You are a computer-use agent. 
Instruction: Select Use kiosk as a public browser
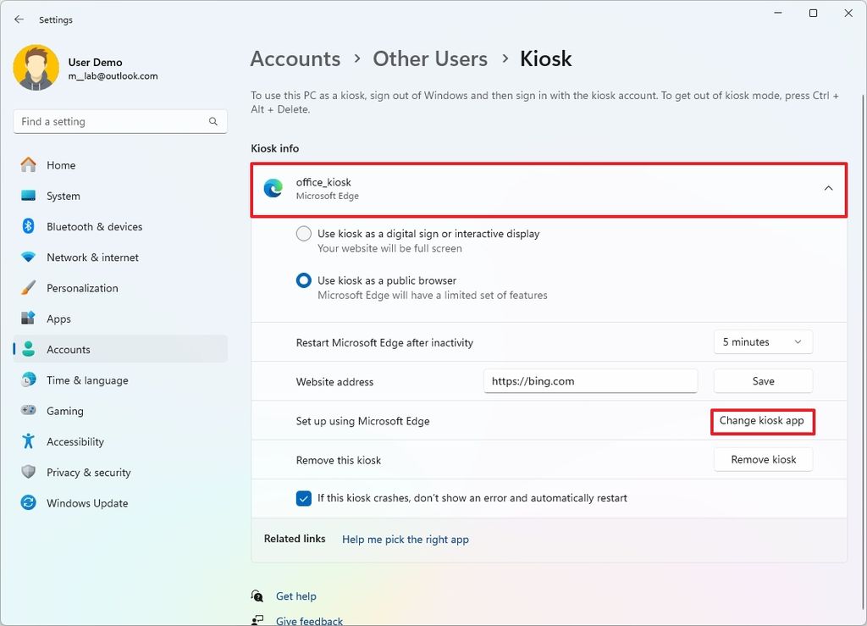click(x=304, y=280)
